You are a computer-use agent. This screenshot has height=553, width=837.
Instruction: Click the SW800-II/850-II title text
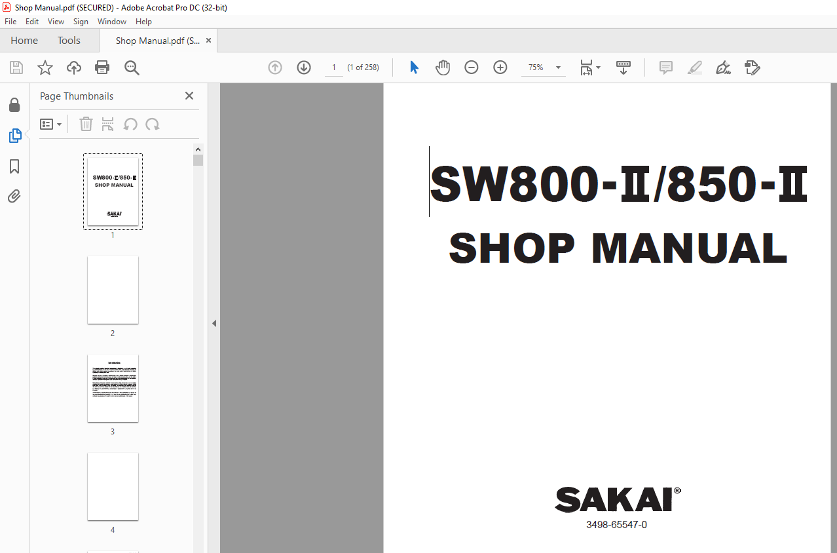pos(618,183)
